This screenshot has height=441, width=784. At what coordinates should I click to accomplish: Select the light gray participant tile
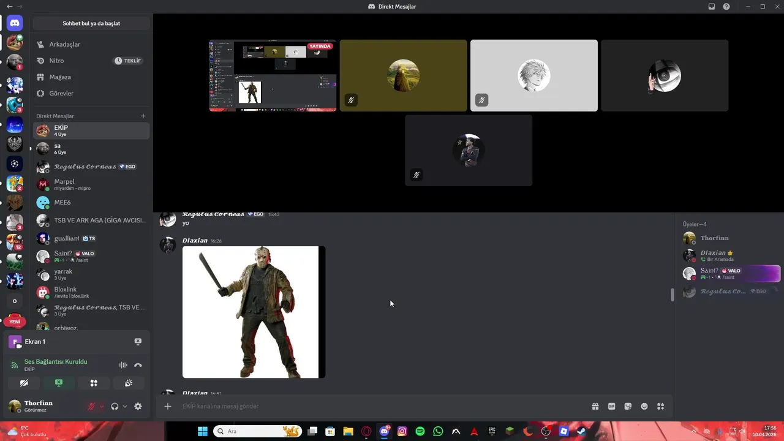[534, 75]
